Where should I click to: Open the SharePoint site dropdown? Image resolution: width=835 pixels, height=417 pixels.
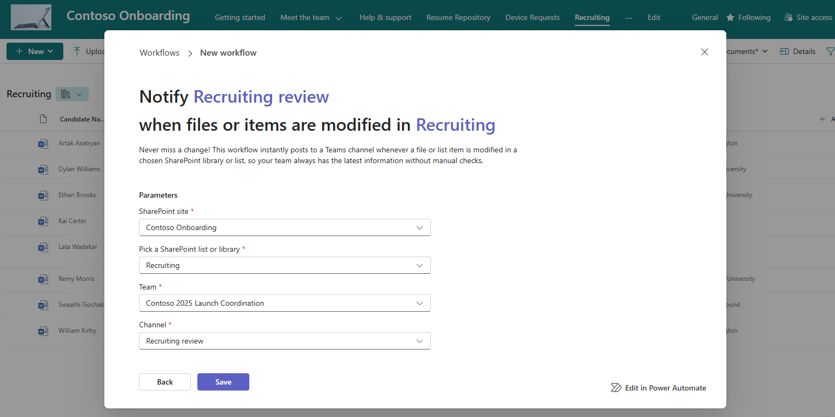tap(285, 227)
